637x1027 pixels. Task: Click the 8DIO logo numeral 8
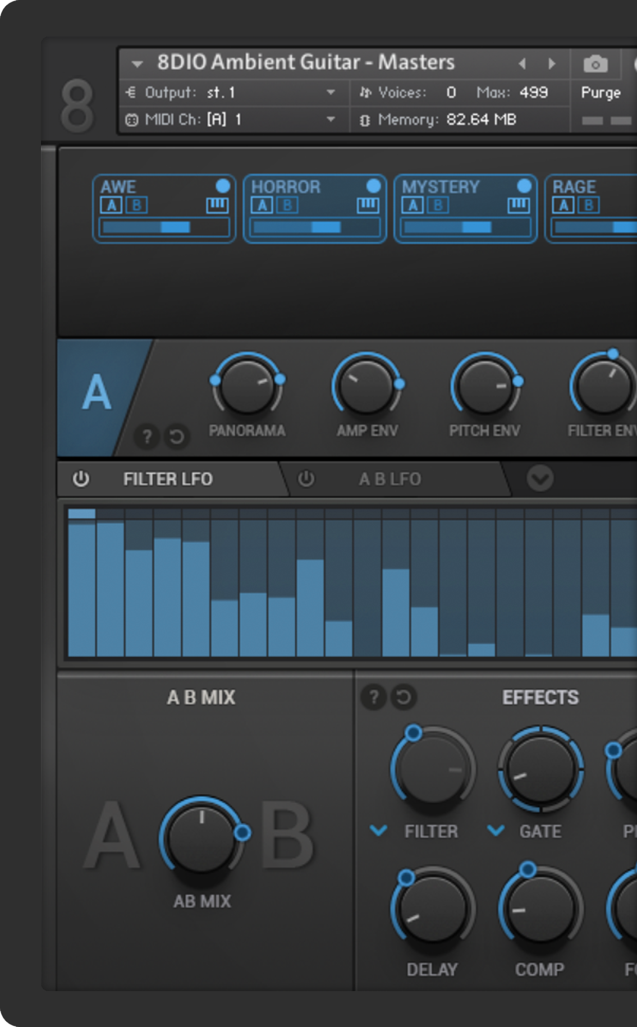click(77, 105)
